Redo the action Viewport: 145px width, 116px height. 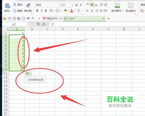(x=33, y=19)
